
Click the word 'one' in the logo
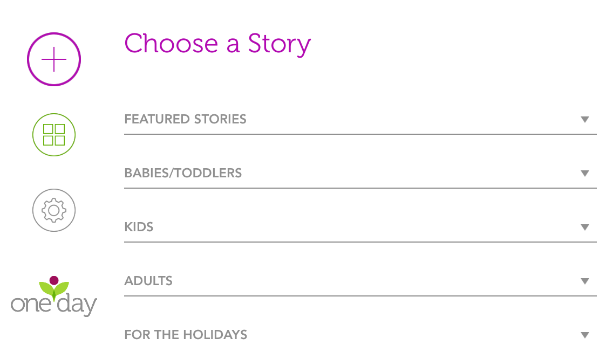point(31,305)
